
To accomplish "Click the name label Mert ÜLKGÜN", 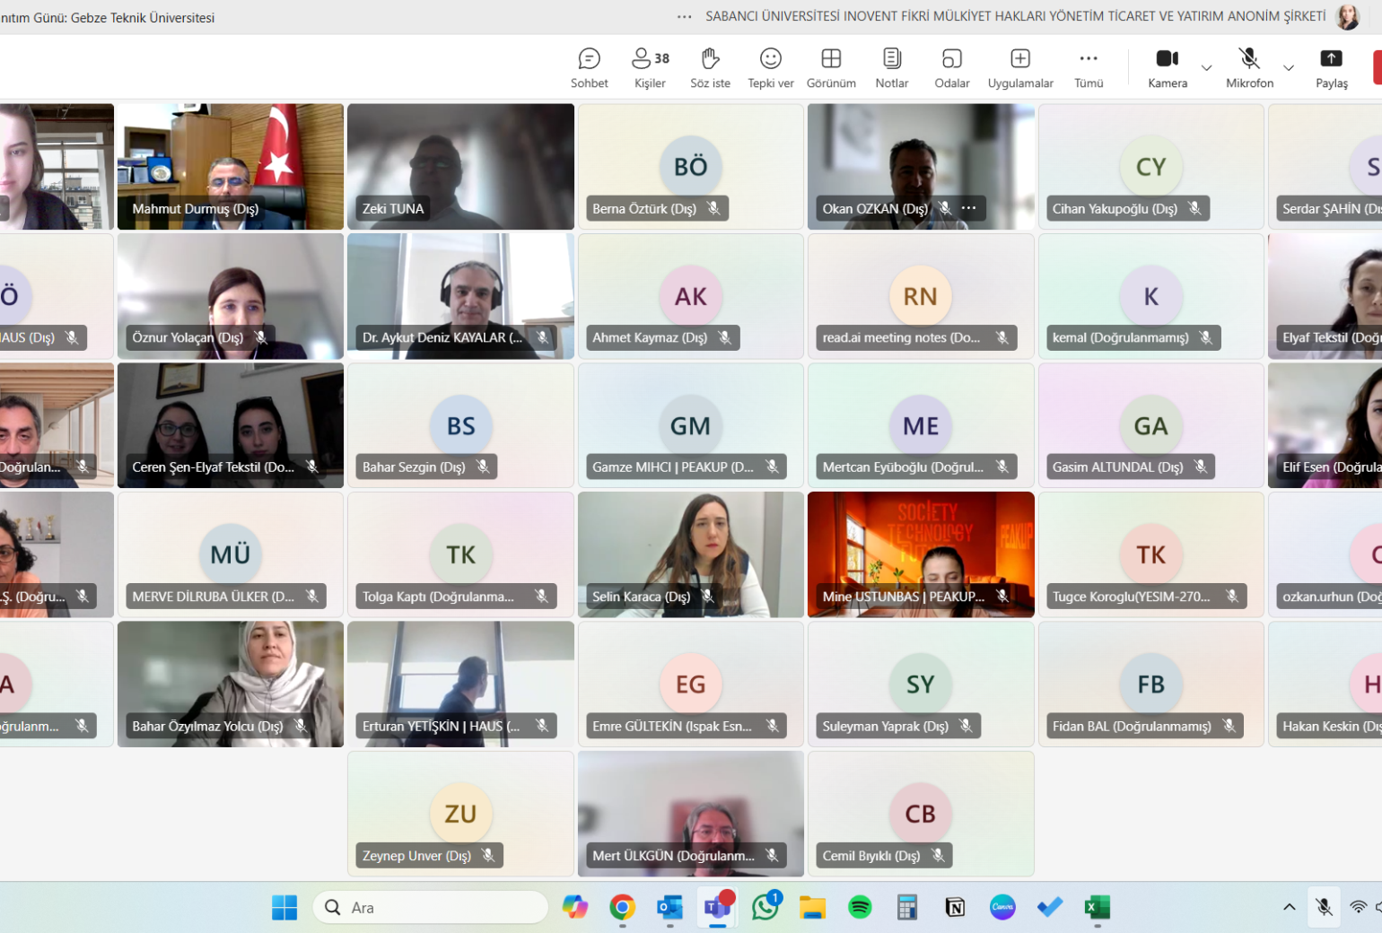I will coord(673,856).
